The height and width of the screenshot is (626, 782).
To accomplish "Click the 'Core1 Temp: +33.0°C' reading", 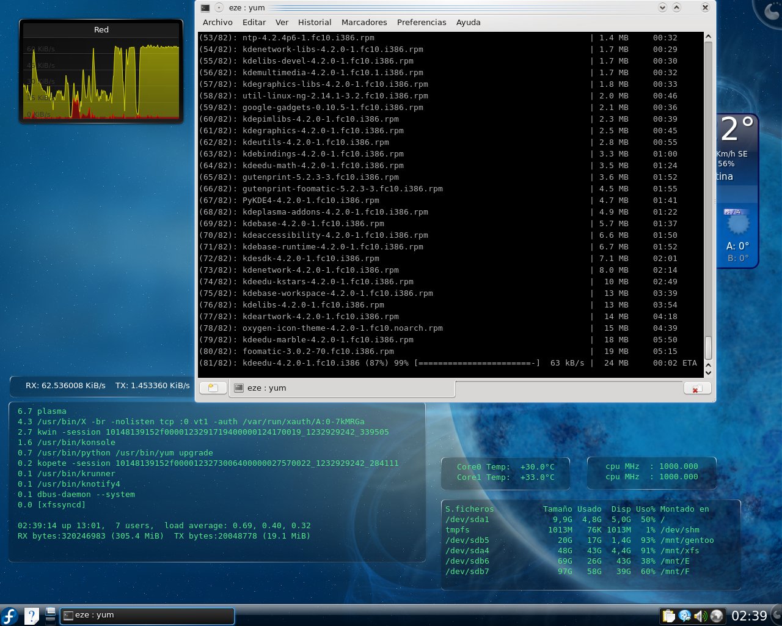I will 506,477.
